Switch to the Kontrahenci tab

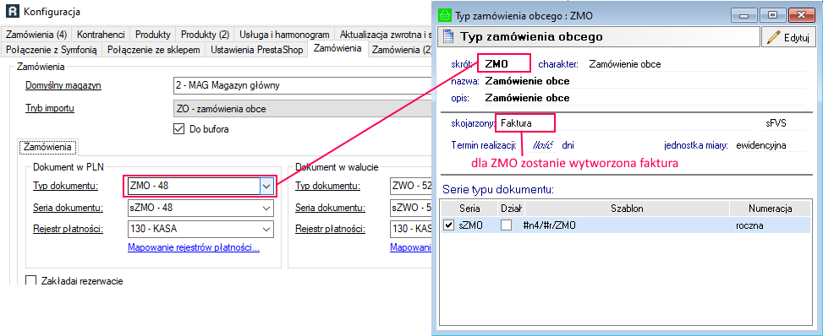click(101, 35)
